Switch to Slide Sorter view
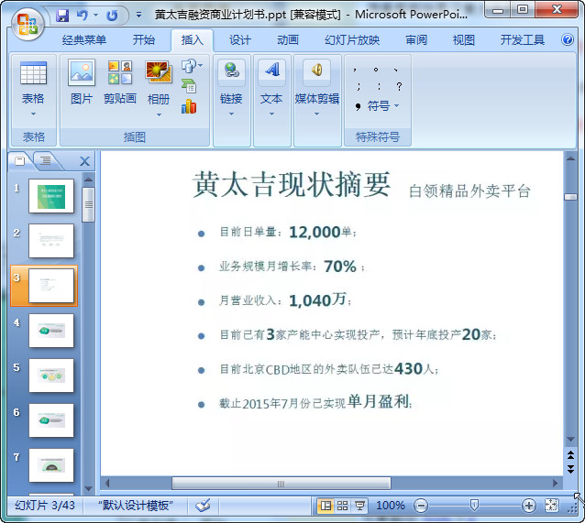585x523 pixels. pos(342,506)
